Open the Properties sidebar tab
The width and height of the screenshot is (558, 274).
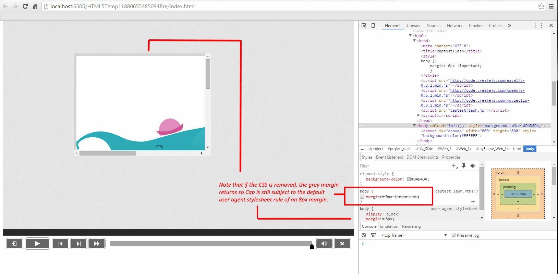[x=451, y=157]
